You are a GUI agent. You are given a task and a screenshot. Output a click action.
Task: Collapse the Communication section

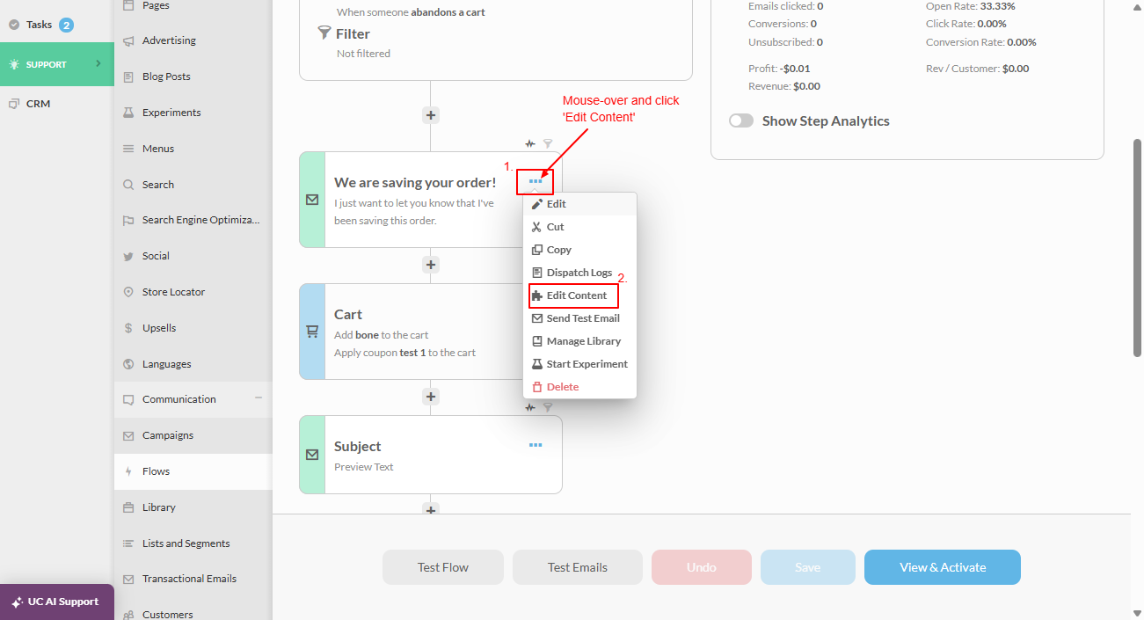(x=259, y=398)
